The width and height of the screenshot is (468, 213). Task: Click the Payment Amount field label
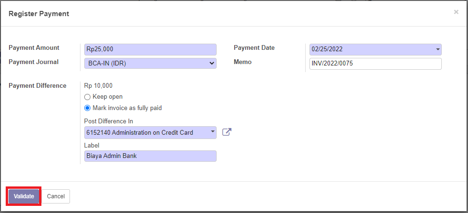34,48
